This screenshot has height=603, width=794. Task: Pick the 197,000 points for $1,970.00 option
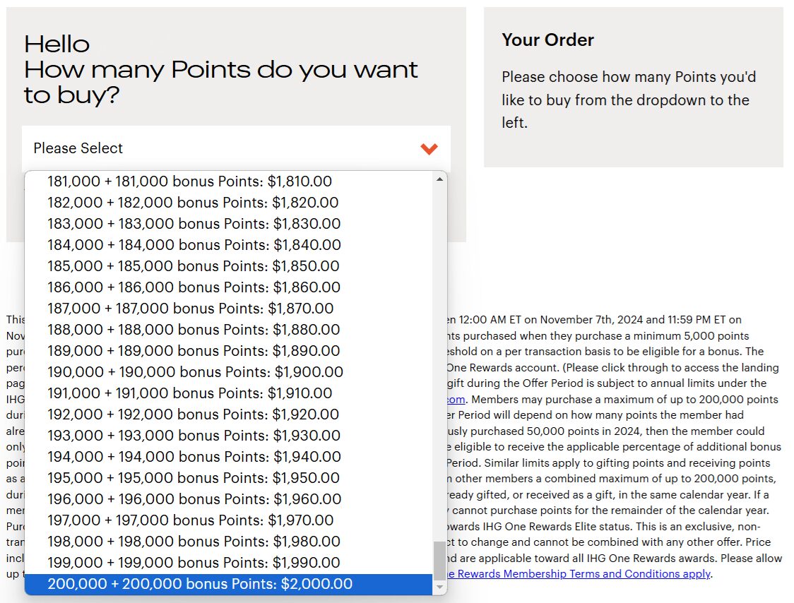tap(229, 520)
